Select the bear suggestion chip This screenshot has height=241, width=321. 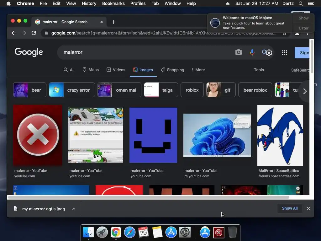point(30,90)
